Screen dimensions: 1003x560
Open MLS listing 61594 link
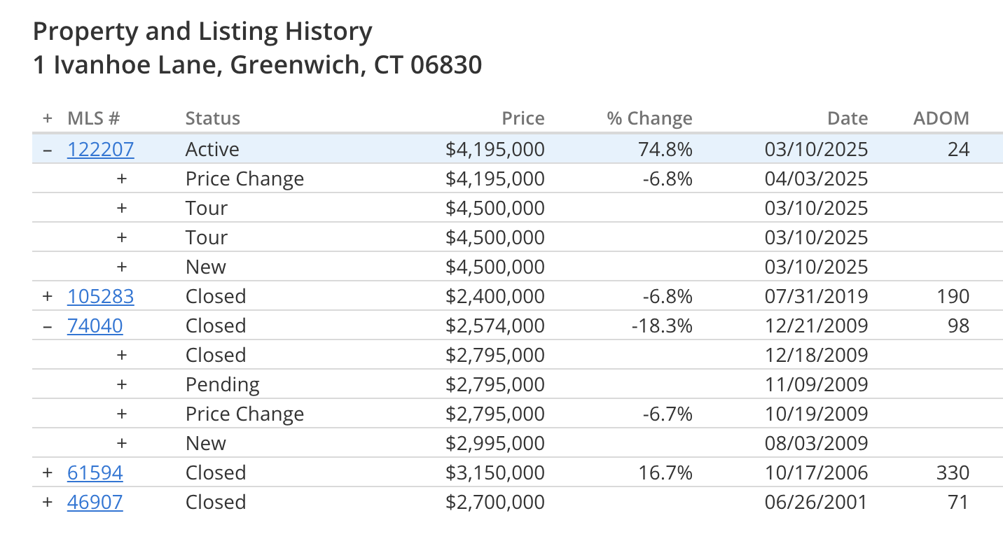[x=95, y=472]
